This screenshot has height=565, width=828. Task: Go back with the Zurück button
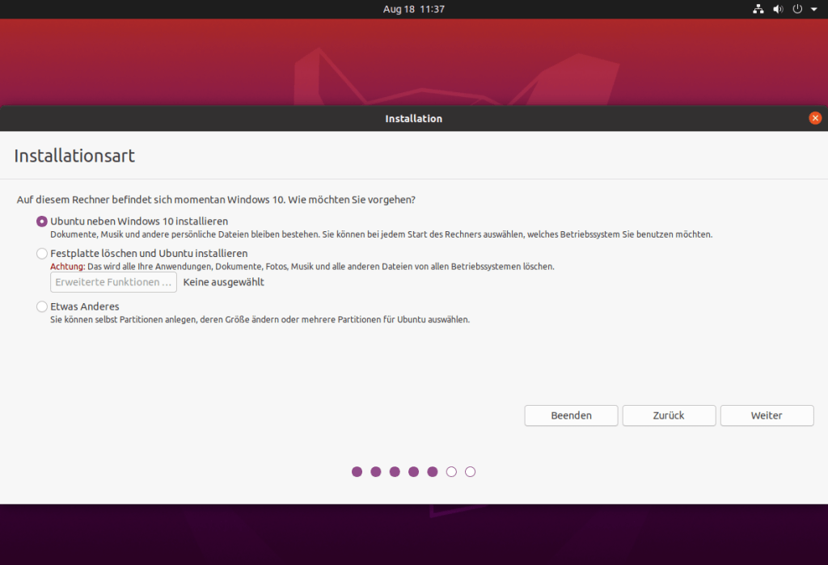669,415
